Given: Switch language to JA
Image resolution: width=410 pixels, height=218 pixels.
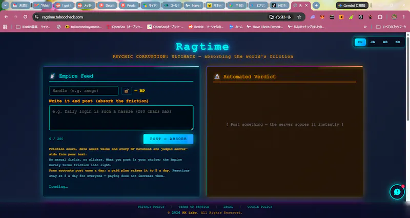Looking at the screenshot, I should [x=373, y=42].
